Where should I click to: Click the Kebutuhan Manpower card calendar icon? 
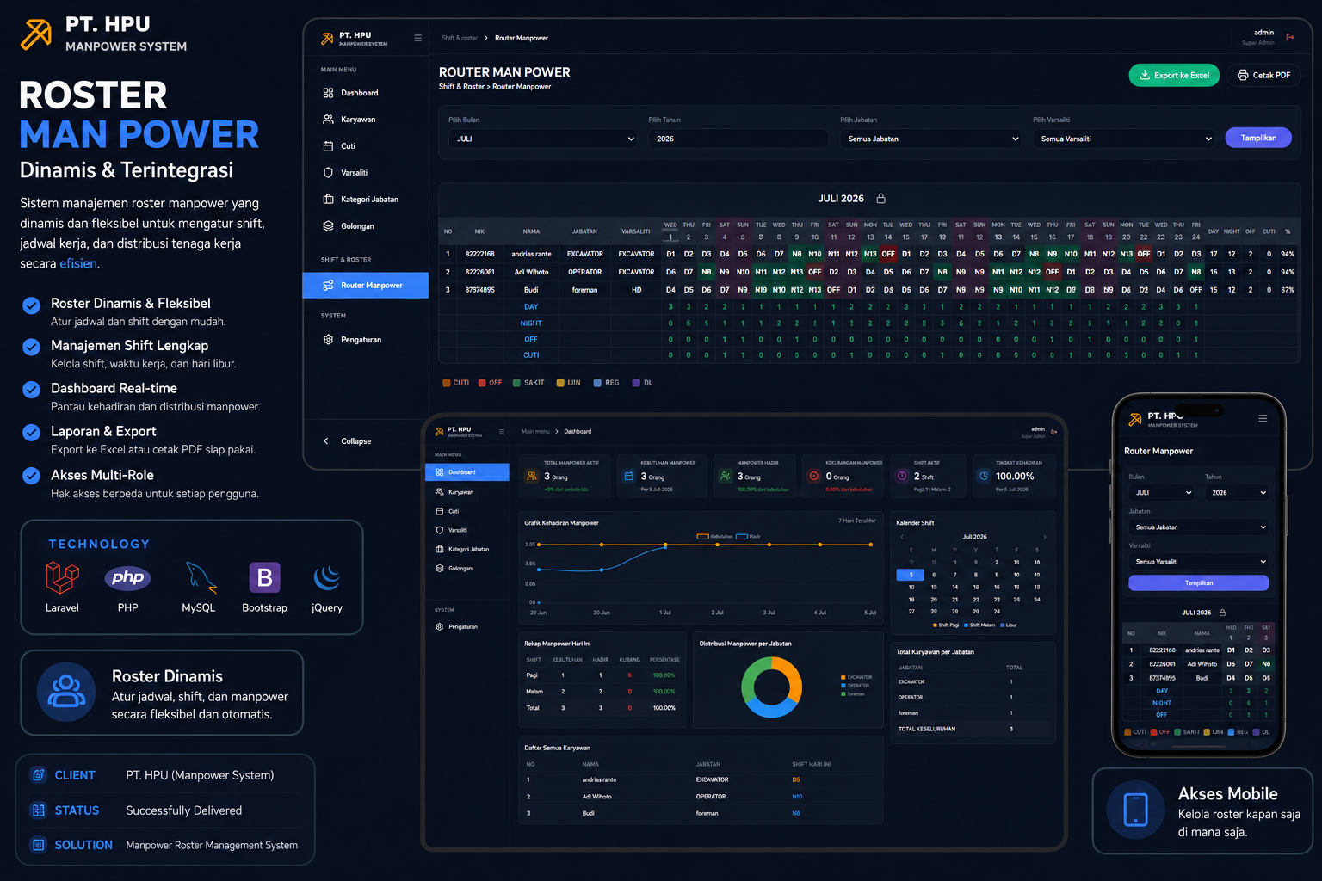[628, 476]
